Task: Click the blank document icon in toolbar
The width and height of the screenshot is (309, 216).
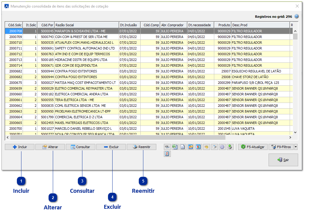Action: click(183, 147)
